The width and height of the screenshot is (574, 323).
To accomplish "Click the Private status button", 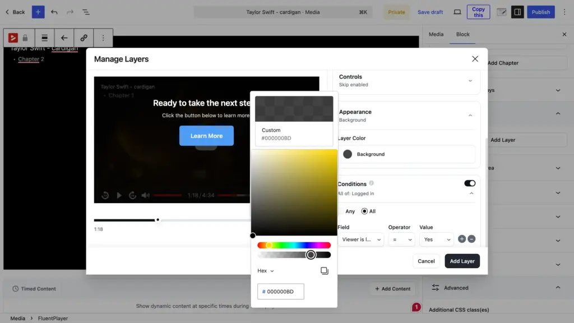I will click(x=396, y=12).
